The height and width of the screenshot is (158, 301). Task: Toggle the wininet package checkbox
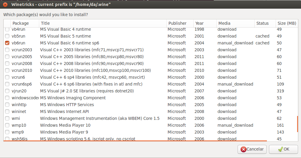pyautogui.click(x=7, y=111)
